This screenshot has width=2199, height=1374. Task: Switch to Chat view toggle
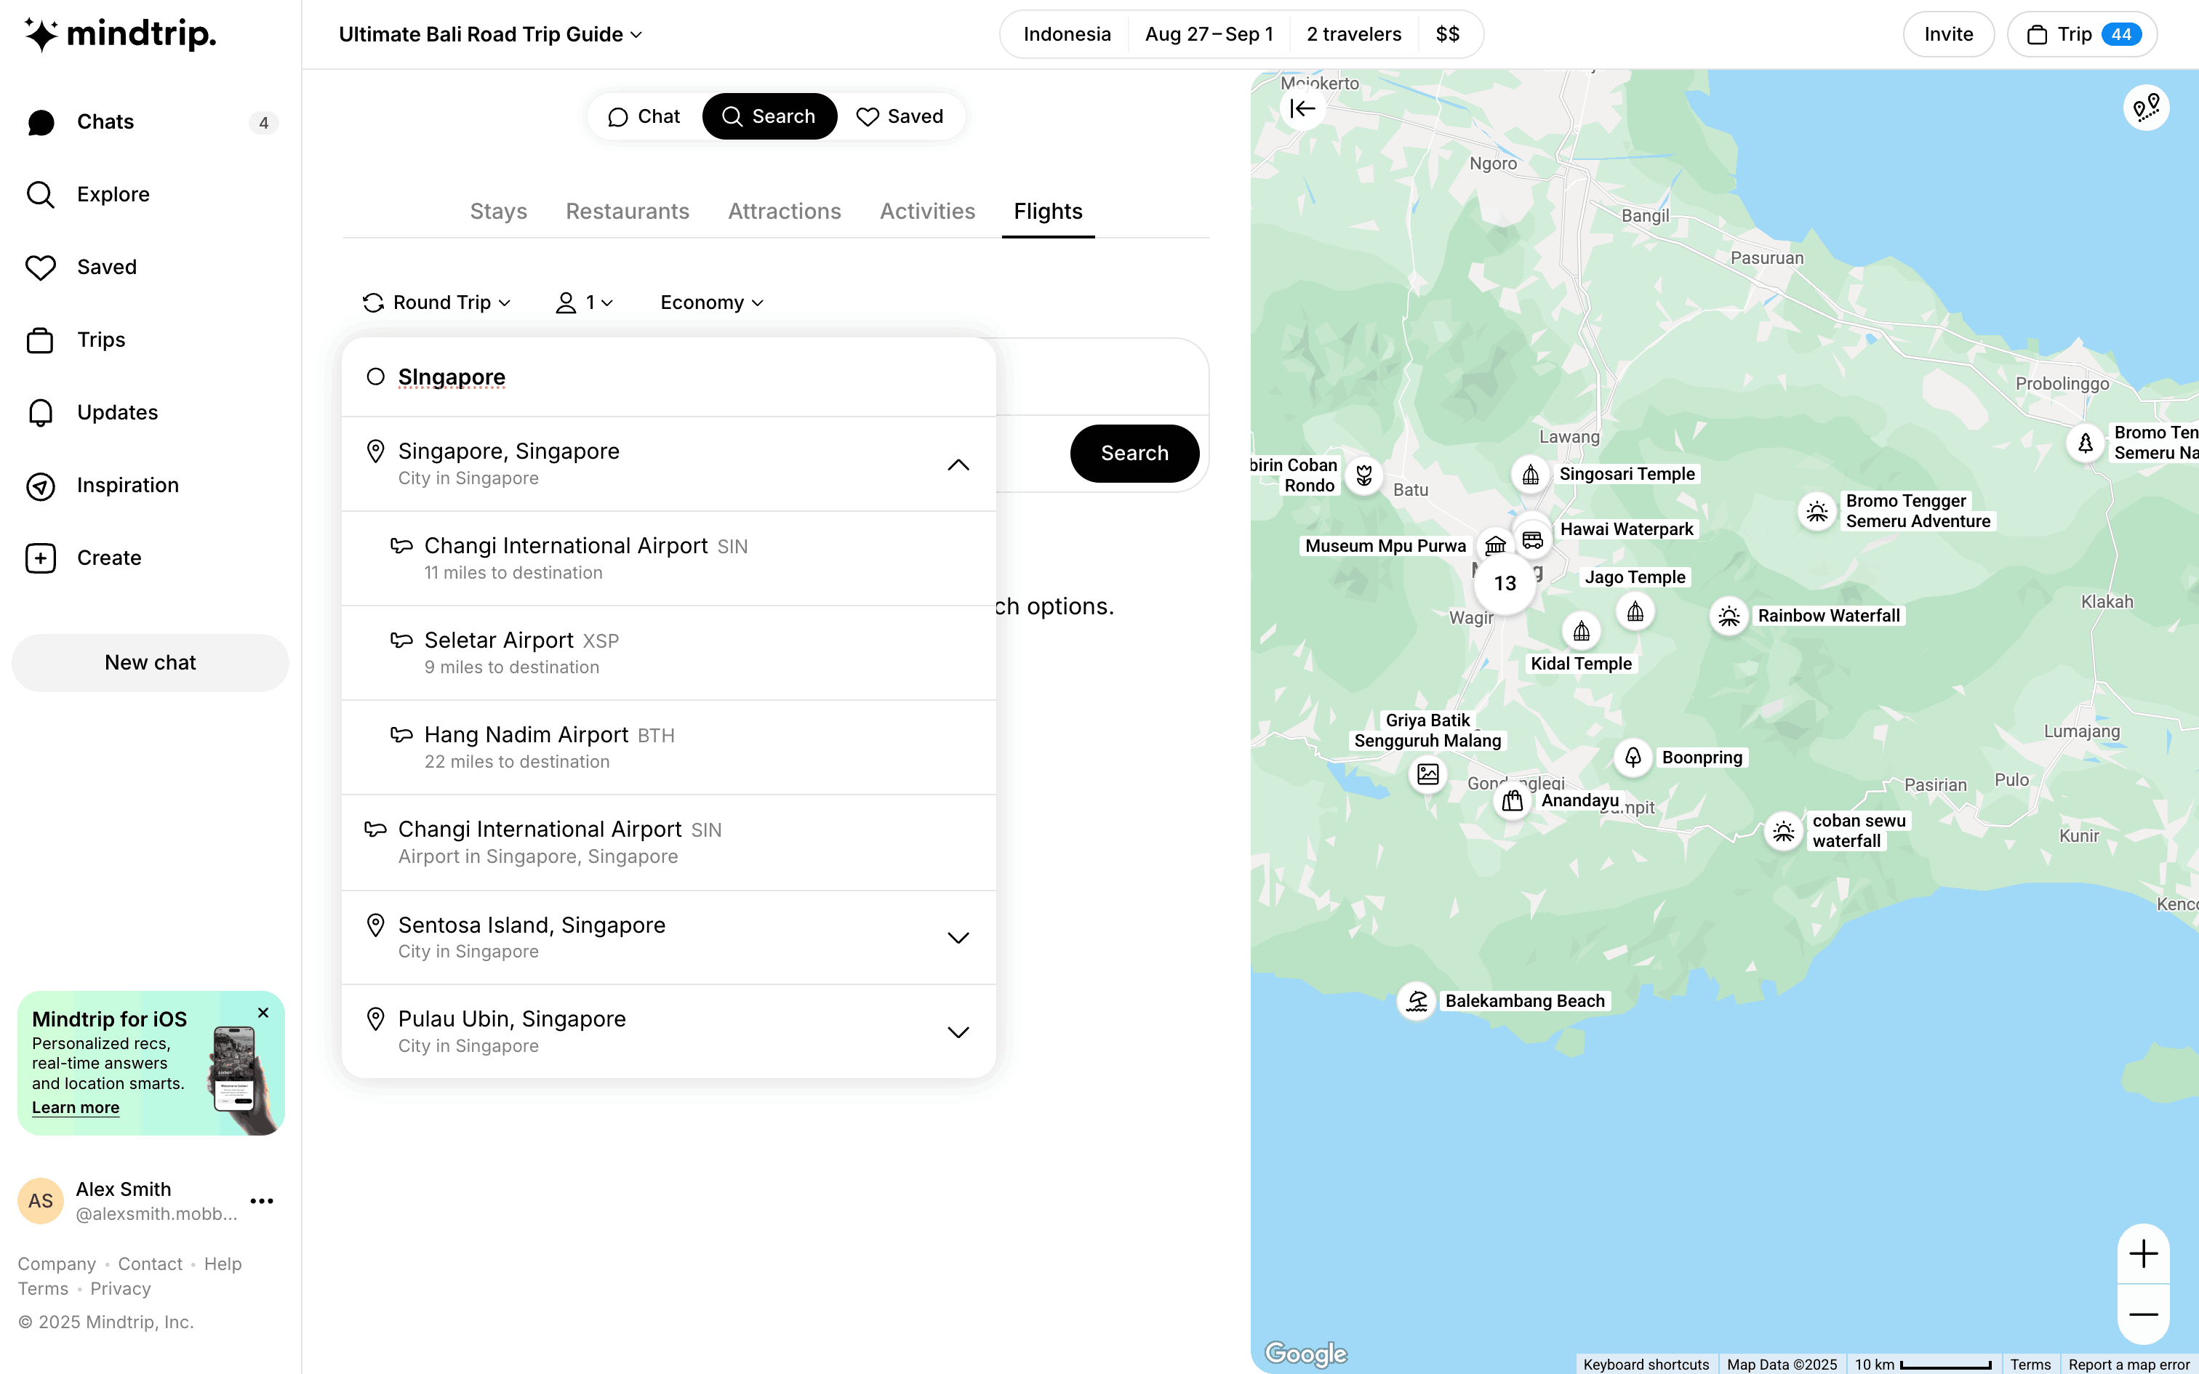coord(644,116)
